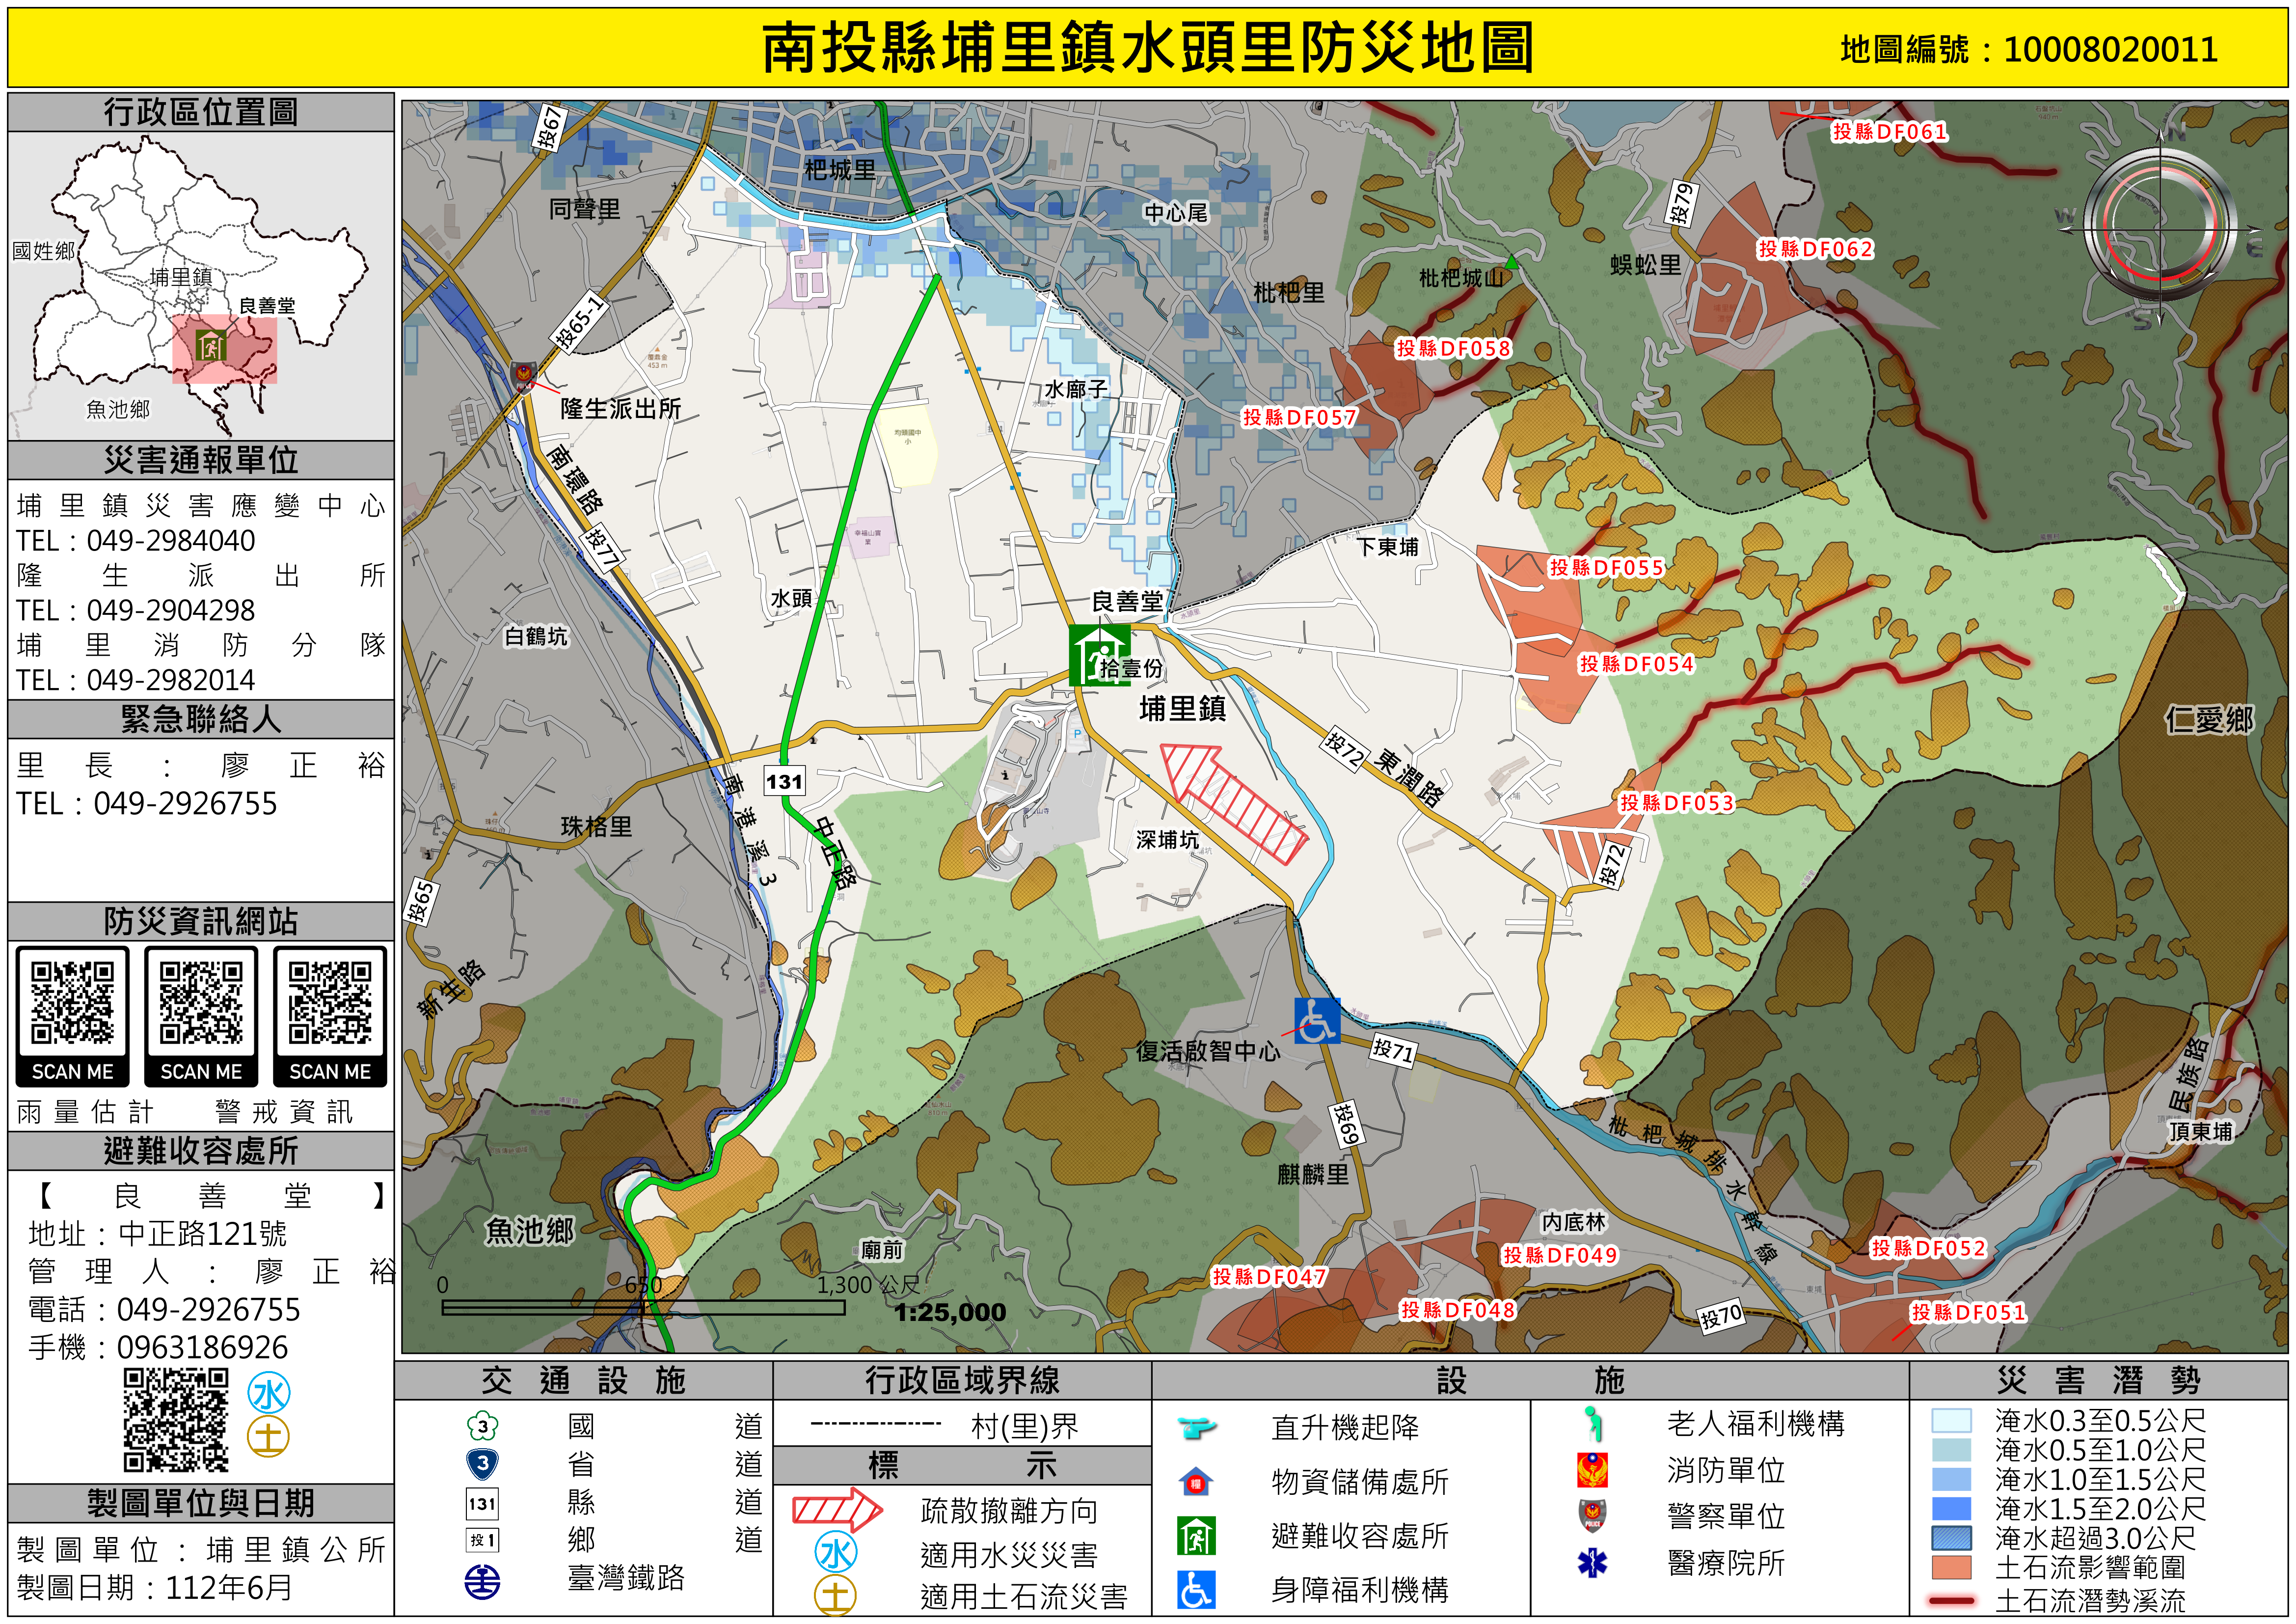Click the 土石流影響範圍 orange swatch

click(1951, 1566)
